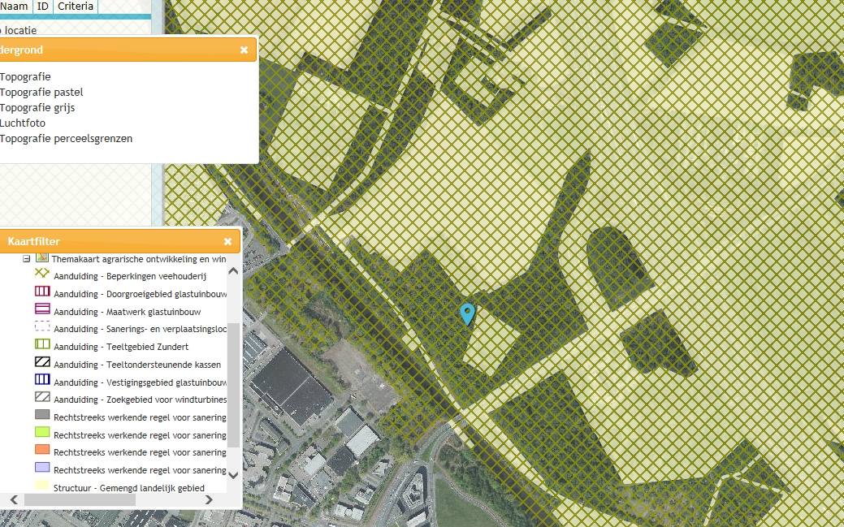
Task: Select Structuur - Gemengd landelijk gebied layer
Action: coord(128,488)
